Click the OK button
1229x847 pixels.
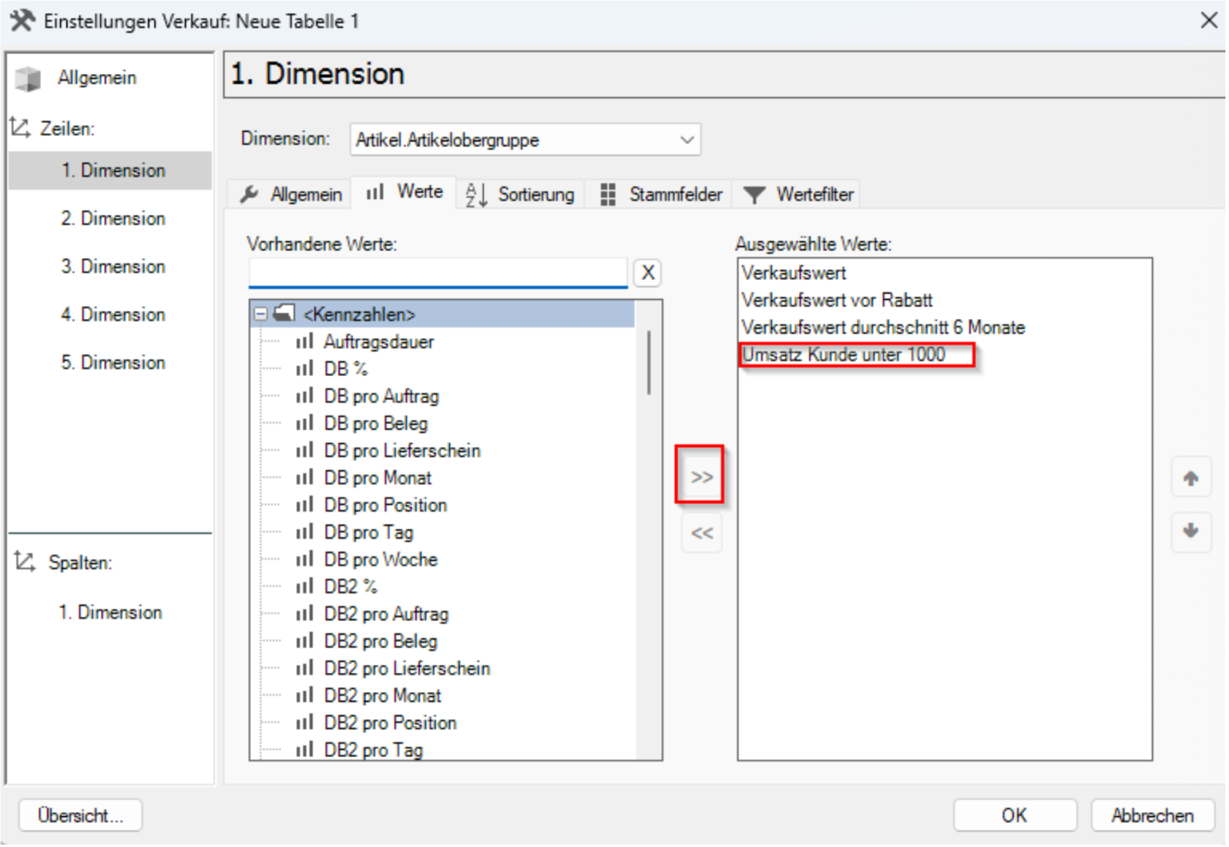coord(1015,816)
